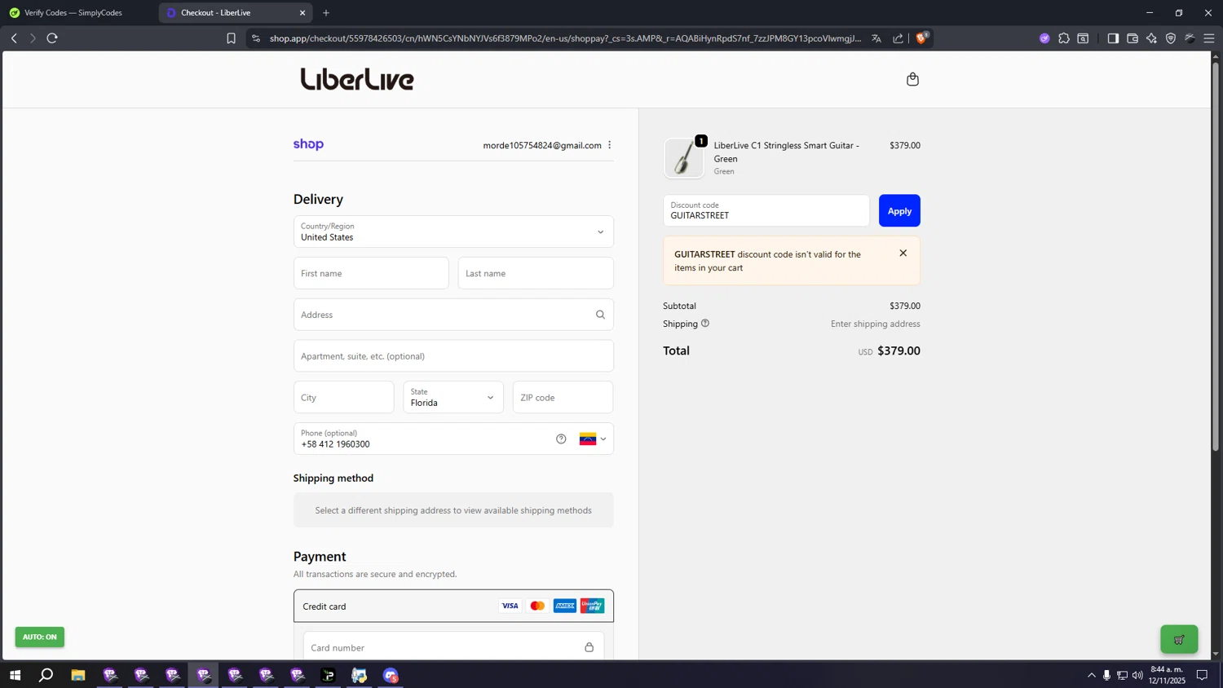This screenshot has width=1223, height=688.
Task: Bookmark this page with the bookmark icon
Action: [231, 38]
